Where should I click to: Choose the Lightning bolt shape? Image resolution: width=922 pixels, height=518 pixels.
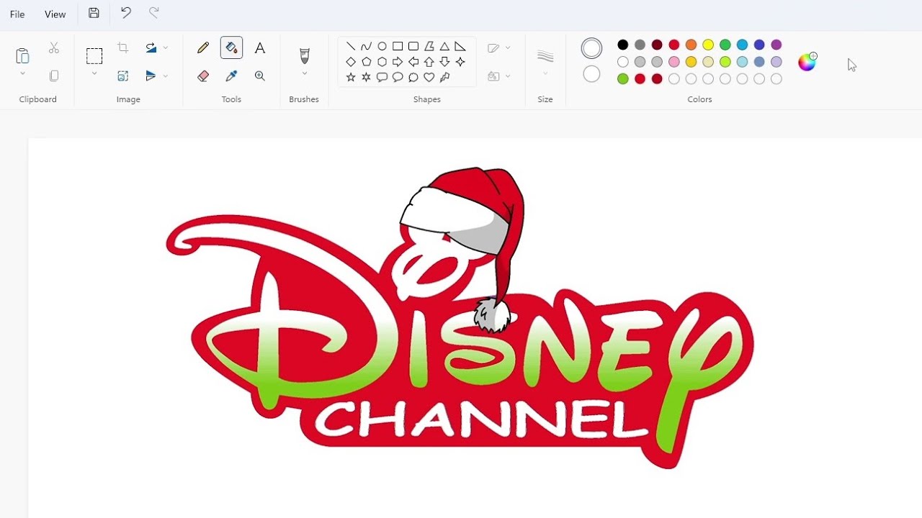(x=444, y=77)
